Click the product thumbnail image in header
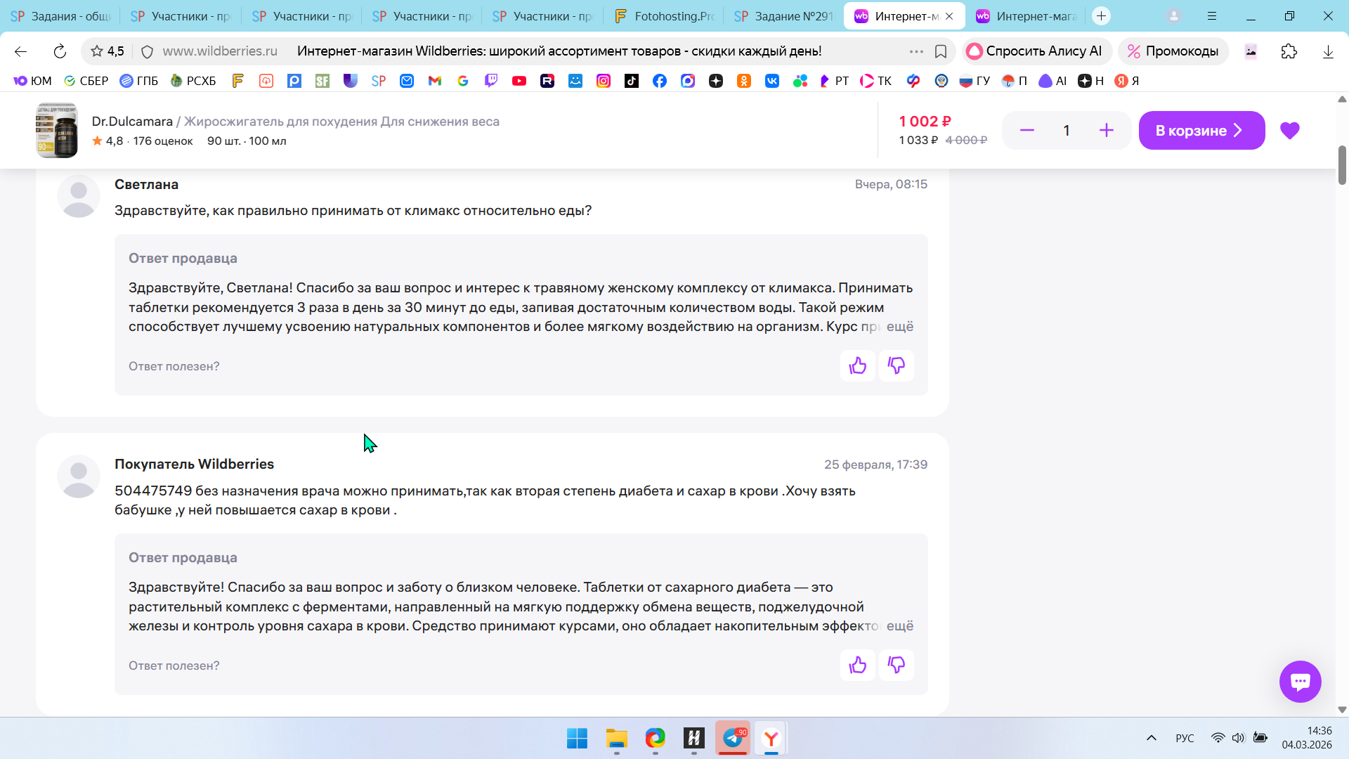 pos(57,131)
